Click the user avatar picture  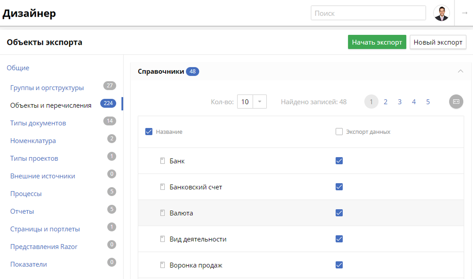pyautogui.click(x=441, y=13)
